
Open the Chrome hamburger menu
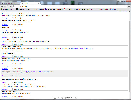pos(129,7)
